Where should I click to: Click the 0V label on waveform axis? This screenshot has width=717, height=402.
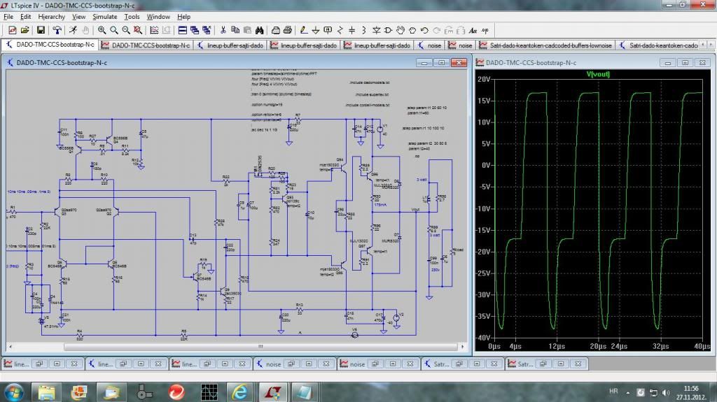tap(486, 166)
